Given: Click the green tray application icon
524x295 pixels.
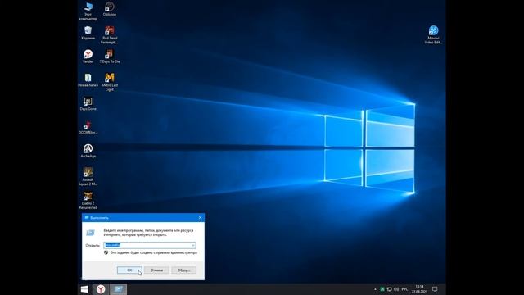Looking at the screenshot, I should click(x=382, y=289).
